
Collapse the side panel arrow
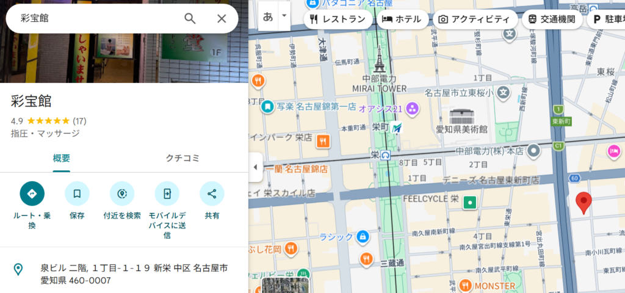(255, 167)
